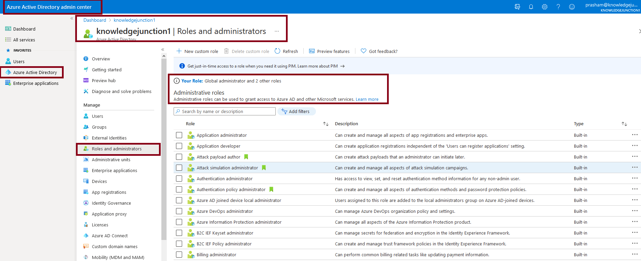Click the Administrative units icon

click(x=86, y=160)
